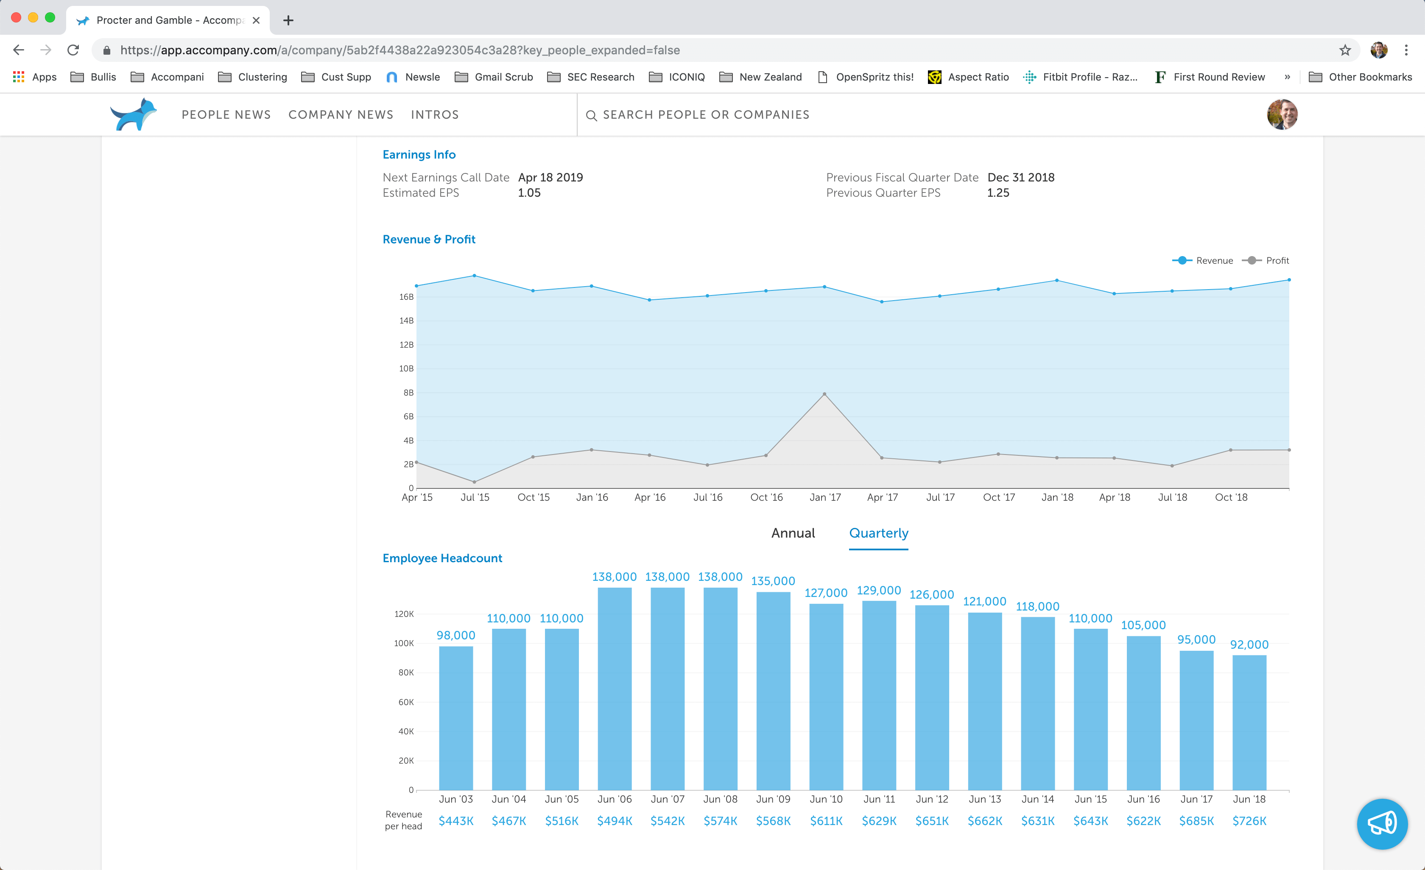Screen dimensions: 1425x870
Task: Click the site security lock icon
Action: pyautogui.click(x=106, y=50)
